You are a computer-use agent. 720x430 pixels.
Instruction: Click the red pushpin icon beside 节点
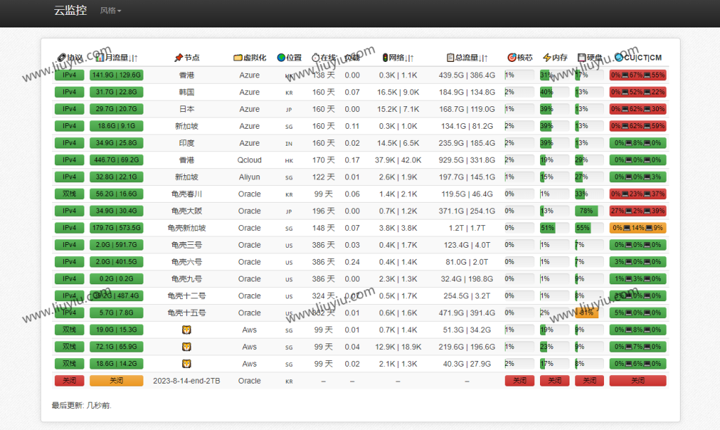pos(179,58)
